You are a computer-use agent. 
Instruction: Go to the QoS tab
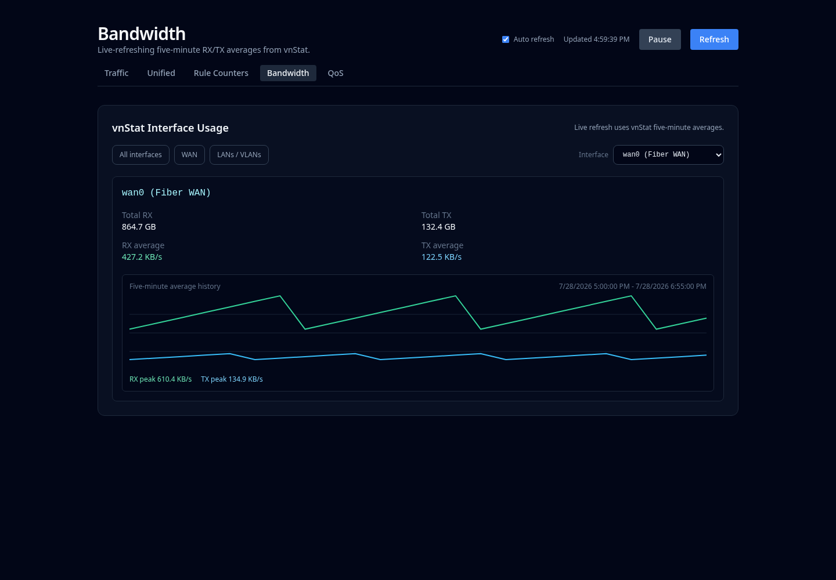pos(336,73)
